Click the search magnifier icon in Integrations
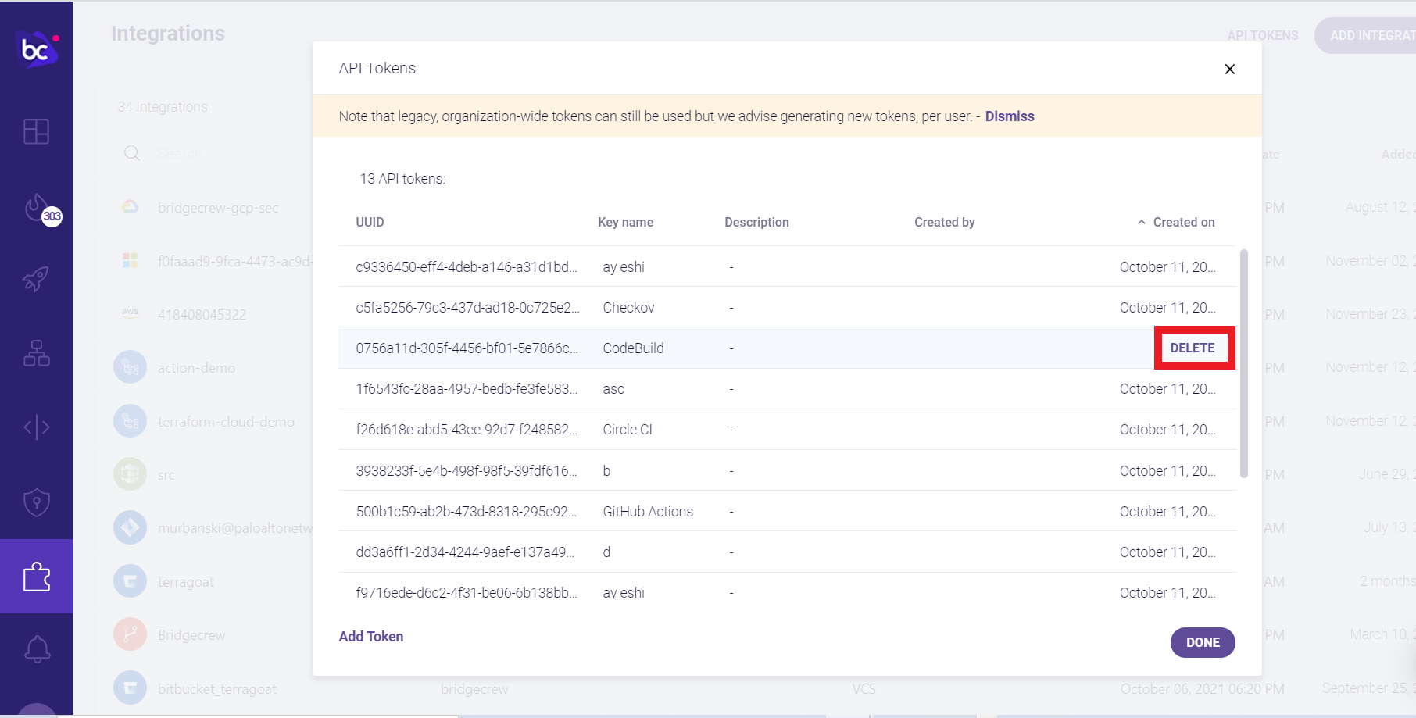1416x718 pixels. [x=132, y=153]
